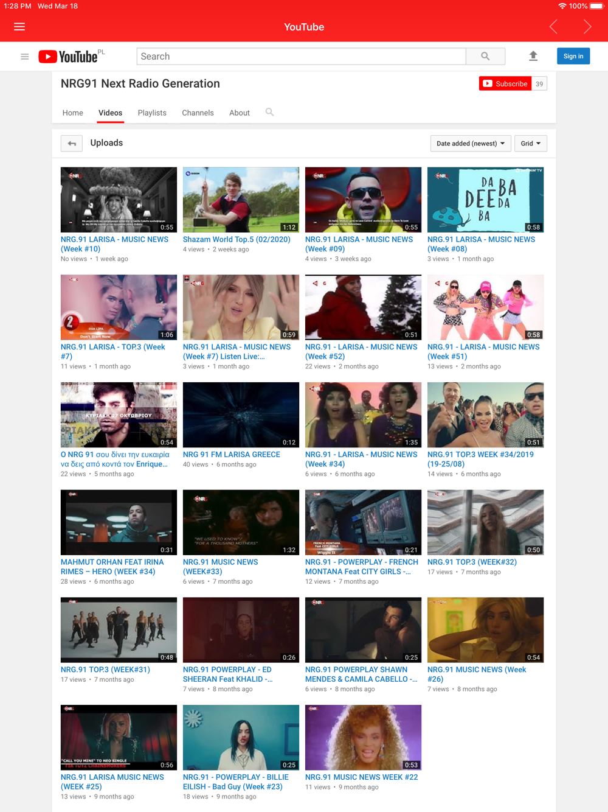The width and height of the screenshot is (608, 812).
Task: Click into the Search field
Action: (302, 57)
